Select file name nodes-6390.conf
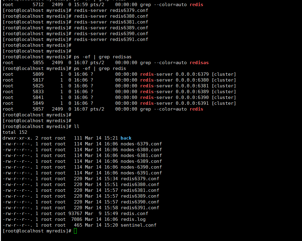Screen dimensions: 302x241 [x=141, y=167]
